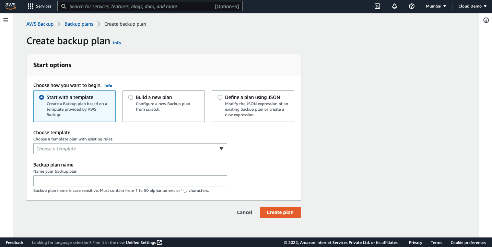The height and width of the screenshot is (247, 492).
Task: Click the Backup plan name field
Action: 130,181
